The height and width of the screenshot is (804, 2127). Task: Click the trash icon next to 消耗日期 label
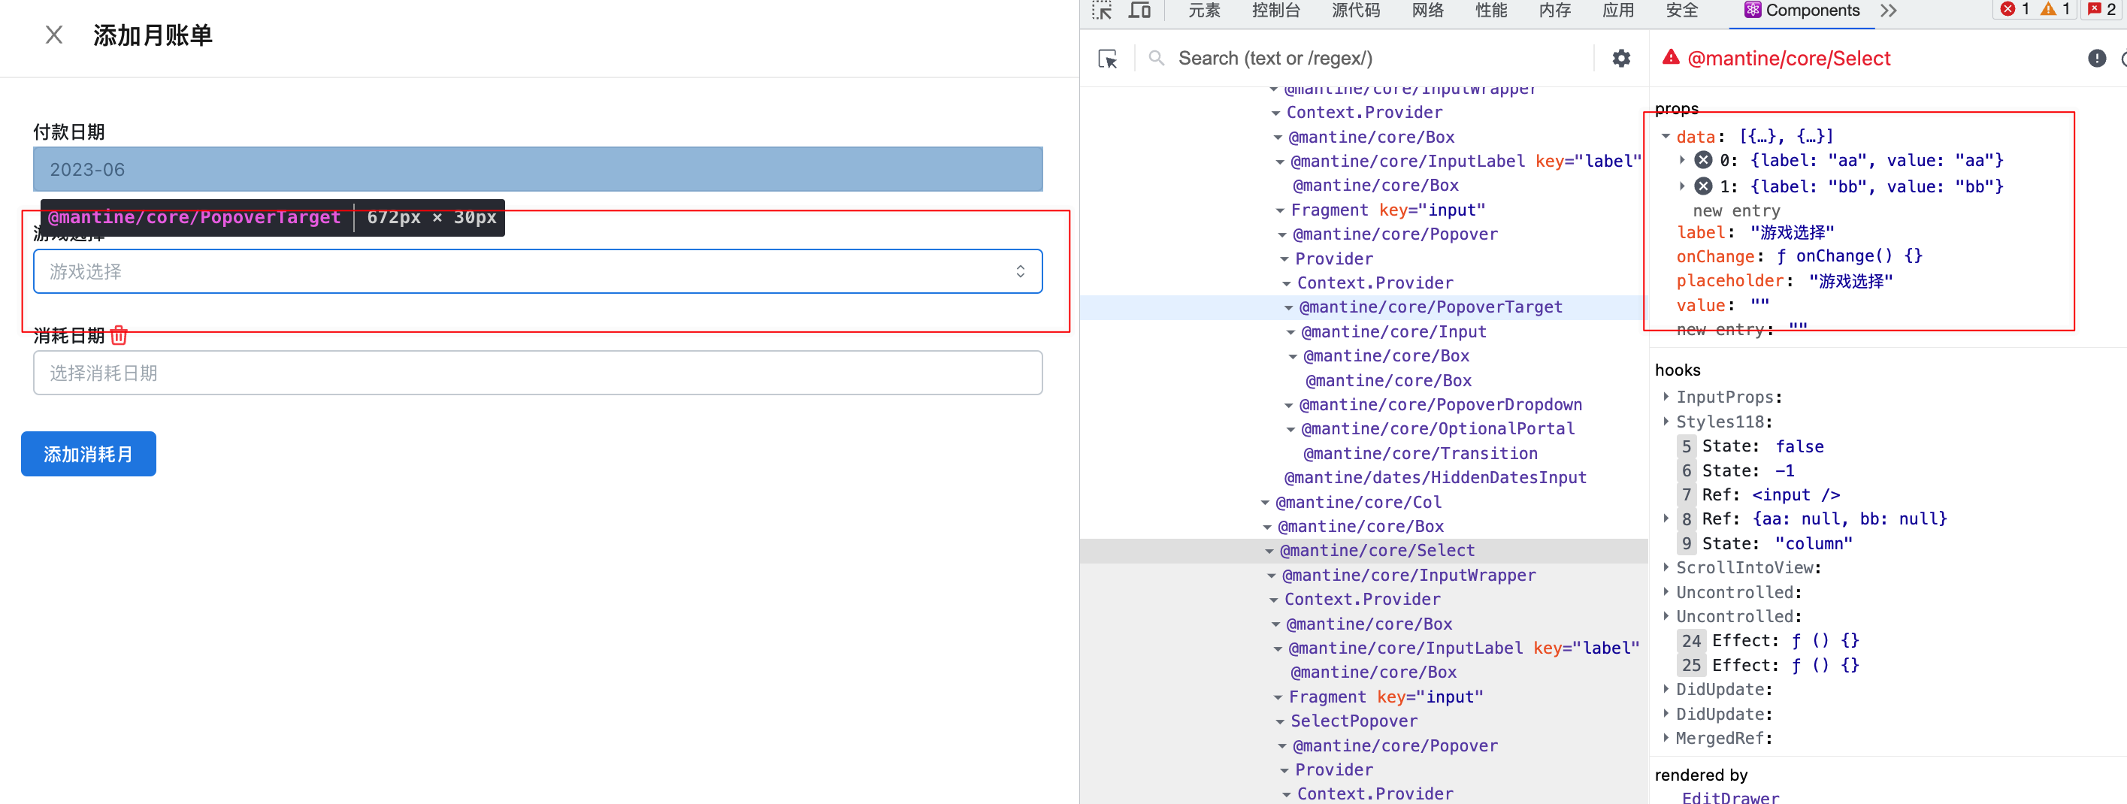tap(119, 336)
